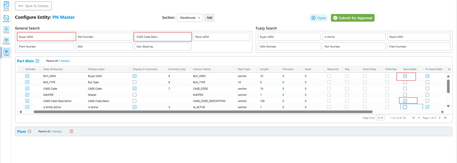This screenshot has height=163, width=457.
Task: Click Part Number field in General Search
Action: pyautogui.click(x=104, y=37)
